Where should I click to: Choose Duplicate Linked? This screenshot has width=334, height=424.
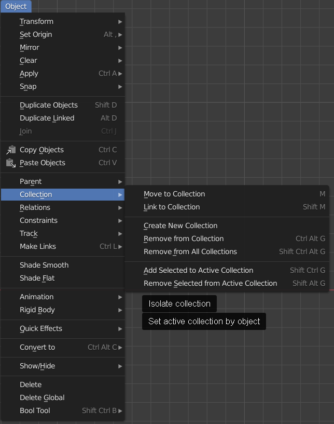coord(63,118)
